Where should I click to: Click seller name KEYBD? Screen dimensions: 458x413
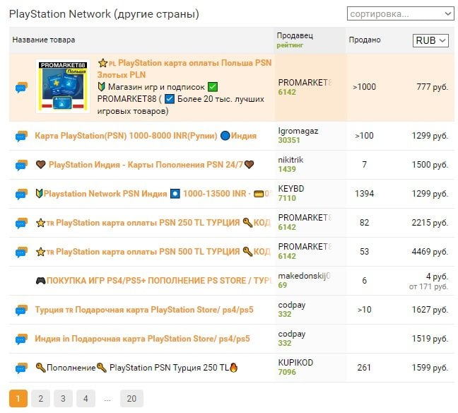[x=291, y=189]
